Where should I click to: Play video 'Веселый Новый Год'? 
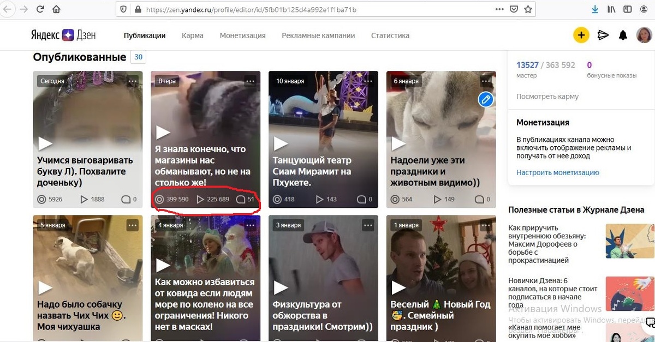[x=398, y=287]
